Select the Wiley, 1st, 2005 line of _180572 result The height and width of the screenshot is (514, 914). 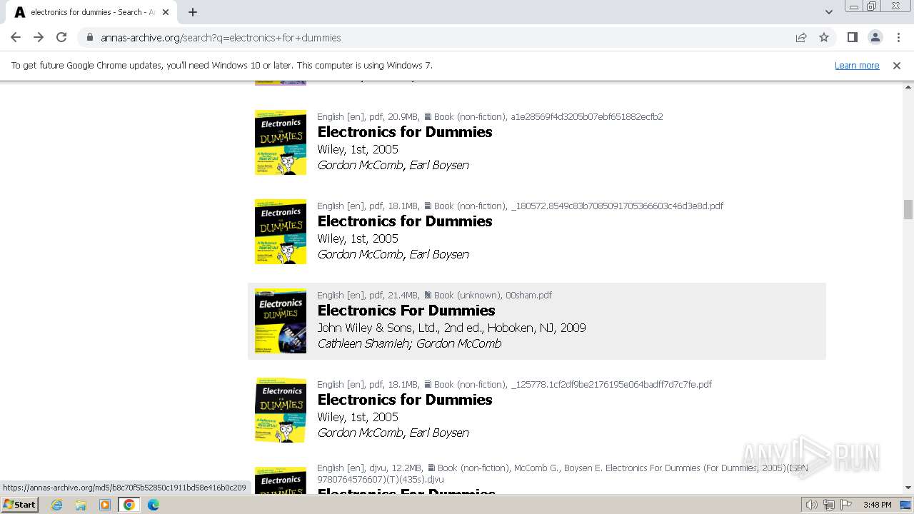(x=358, y=238)
